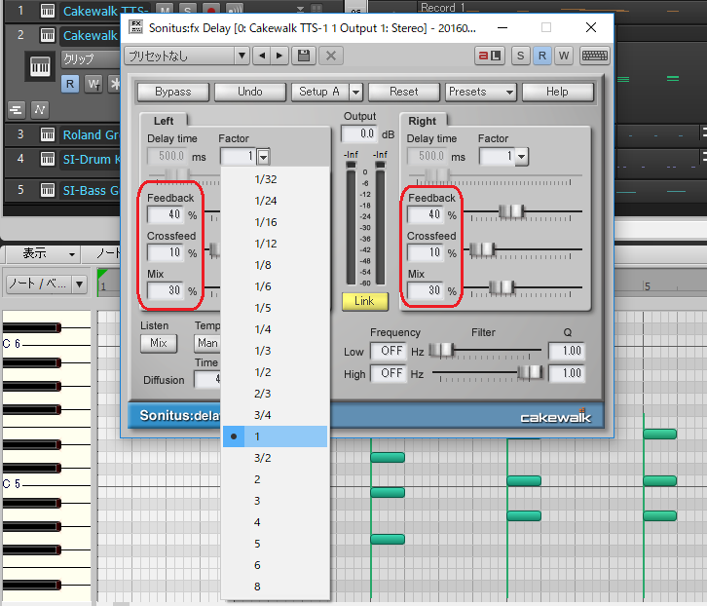Click next preset arrow in plugin toolbar

click(x=279, y=56)
